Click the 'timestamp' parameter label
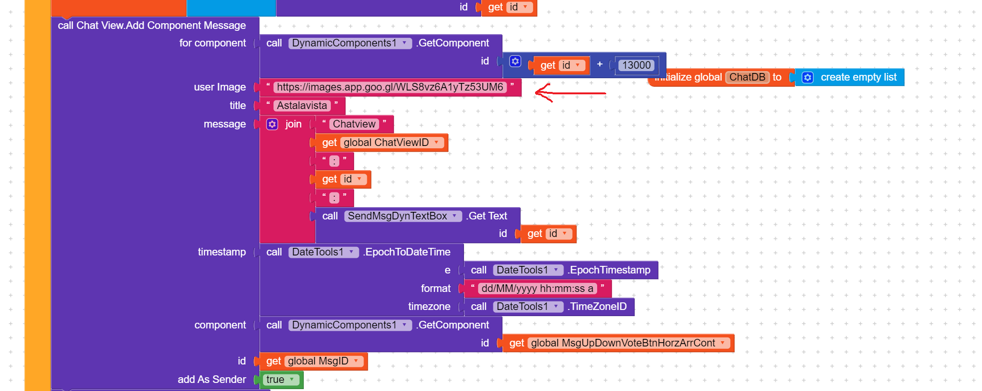The image size is (982, 391). coord(222,252)
